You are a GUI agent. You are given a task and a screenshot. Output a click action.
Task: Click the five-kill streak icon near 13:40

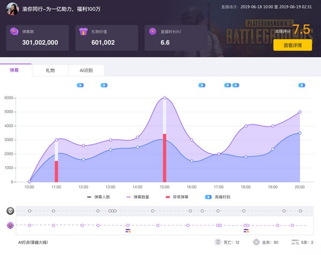pyautogui.click(x=128, y=230)
